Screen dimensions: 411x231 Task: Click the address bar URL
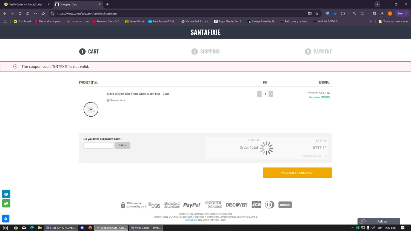point(87,13)
